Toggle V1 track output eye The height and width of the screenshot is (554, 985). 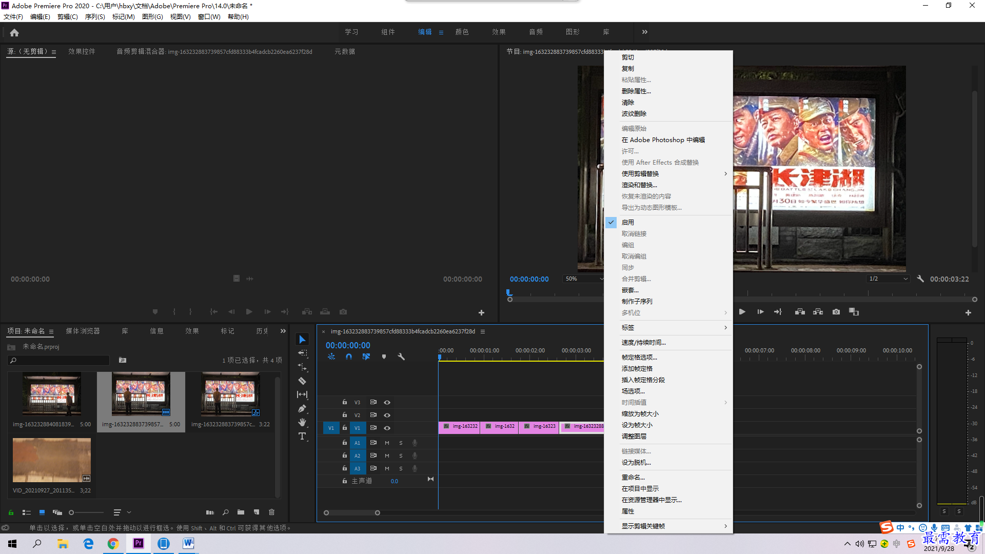[387, 428]
